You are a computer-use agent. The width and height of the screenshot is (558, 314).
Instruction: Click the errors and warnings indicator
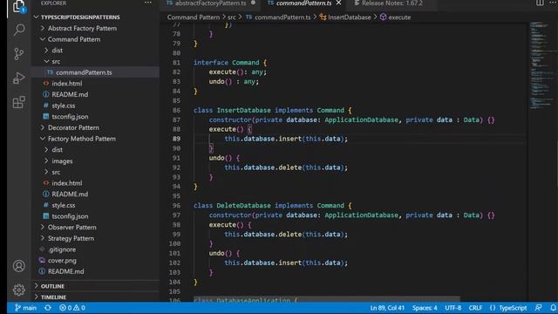pos(72,308)
